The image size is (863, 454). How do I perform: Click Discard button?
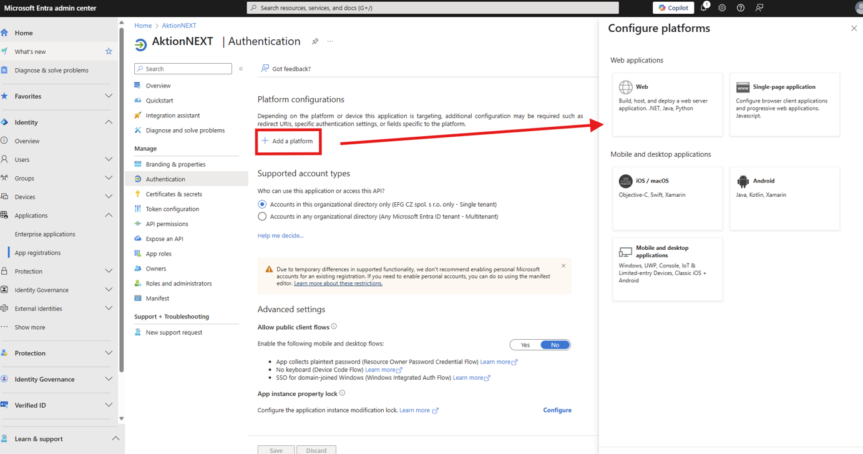316,450
